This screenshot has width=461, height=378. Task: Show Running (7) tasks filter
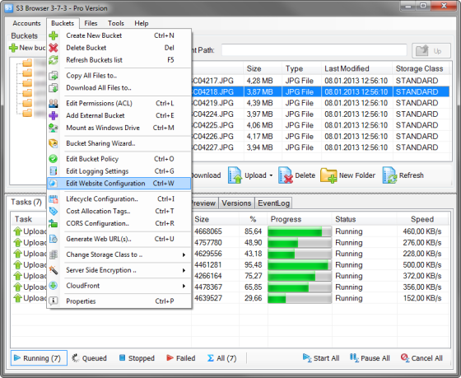click(39, 358)
